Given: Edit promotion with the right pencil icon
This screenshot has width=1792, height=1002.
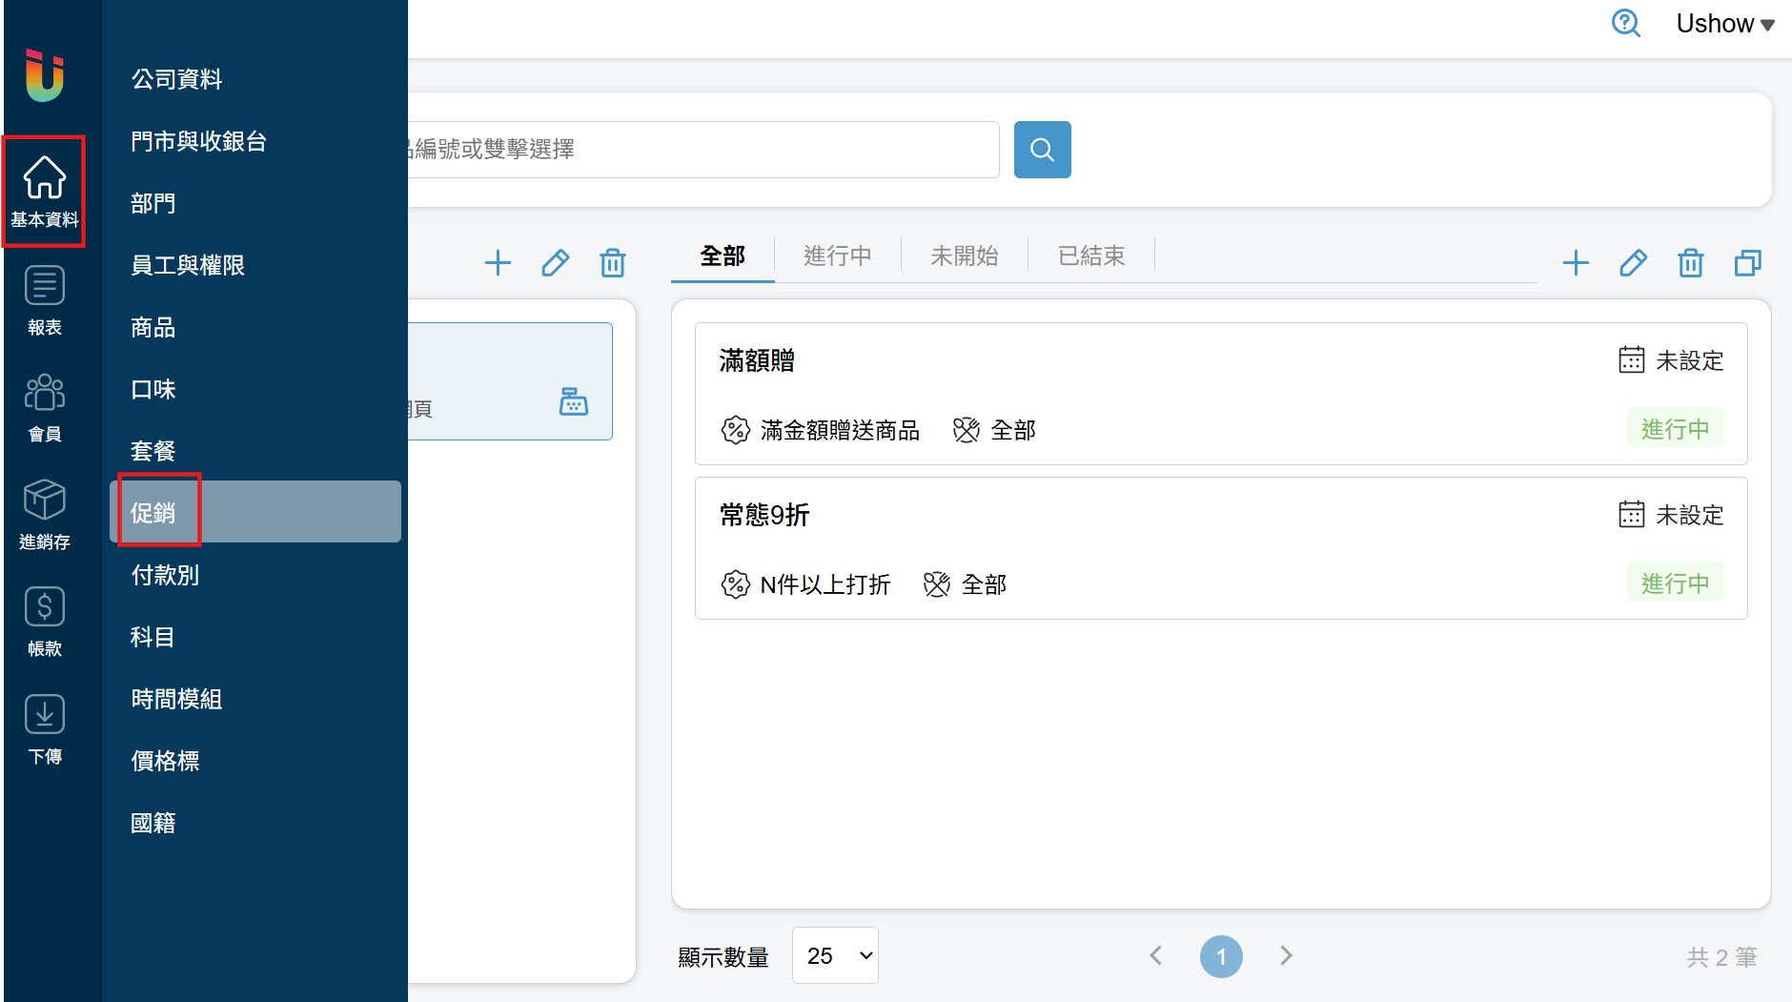Looking at the screenshot, I should coord(1633,263).
